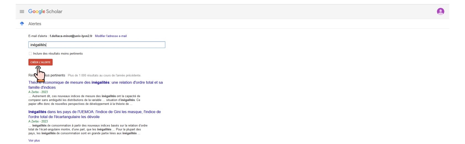The width and height of the screenshot is (465, 144).
Task: Open the article Inégalités dans les pays de l'UEMOA
Action: click(94, 114)
